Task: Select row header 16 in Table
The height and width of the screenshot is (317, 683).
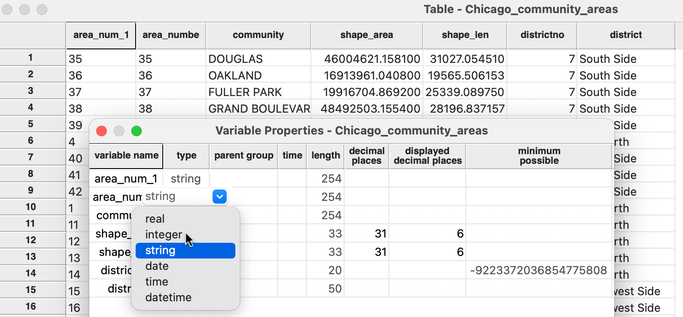Action: (33, 307)
